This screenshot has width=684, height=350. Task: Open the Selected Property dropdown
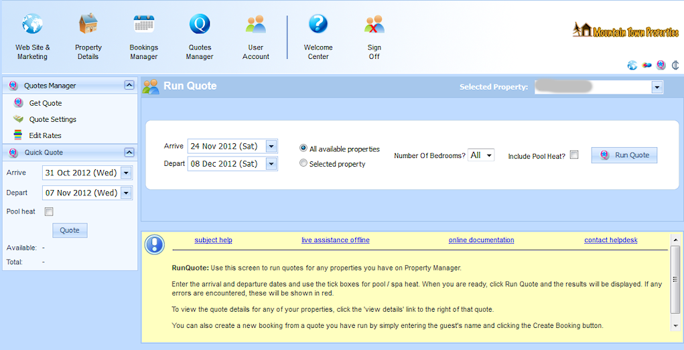pos(657,87)
